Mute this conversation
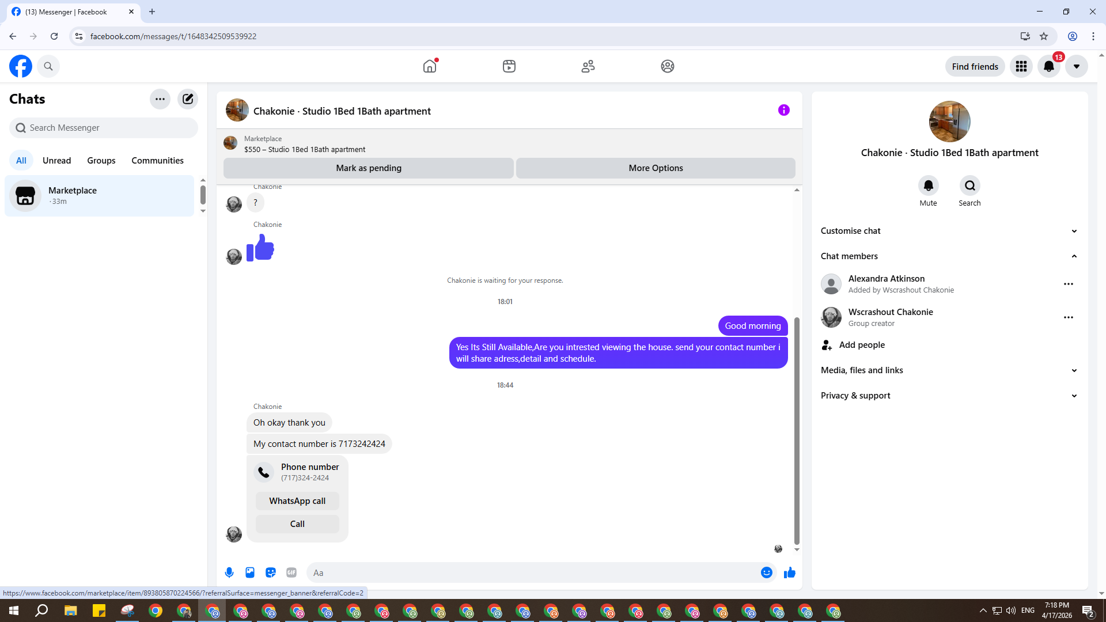1106x622 pixels. [x=928, y=186]
